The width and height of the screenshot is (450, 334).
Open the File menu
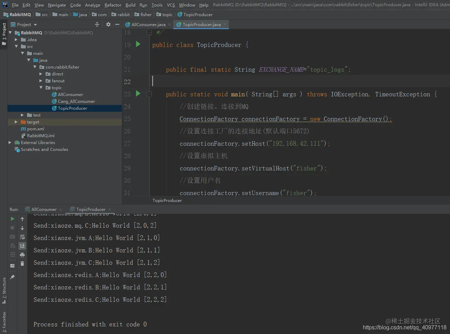click(x=15, y=5)
